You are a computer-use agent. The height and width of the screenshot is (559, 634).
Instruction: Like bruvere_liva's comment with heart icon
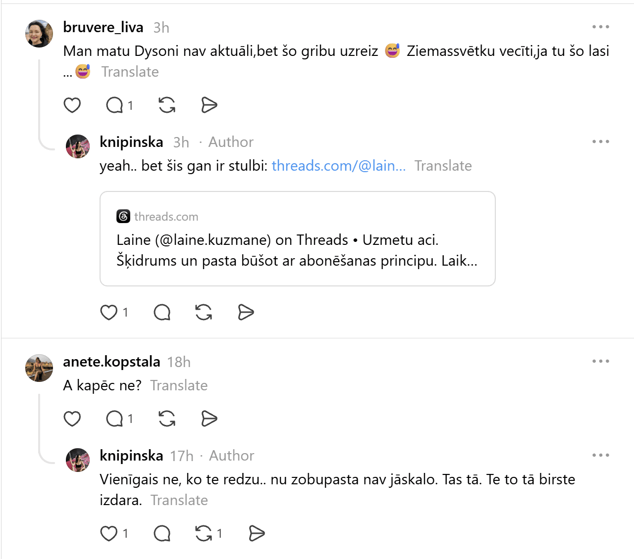[72, 105]
